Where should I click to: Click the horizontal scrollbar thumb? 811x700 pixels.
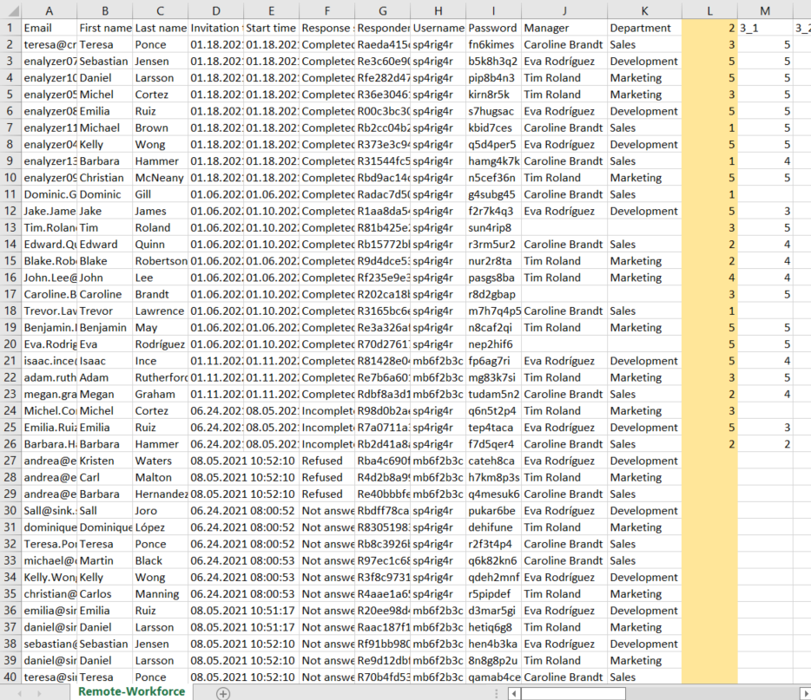[x=573, y=693]
